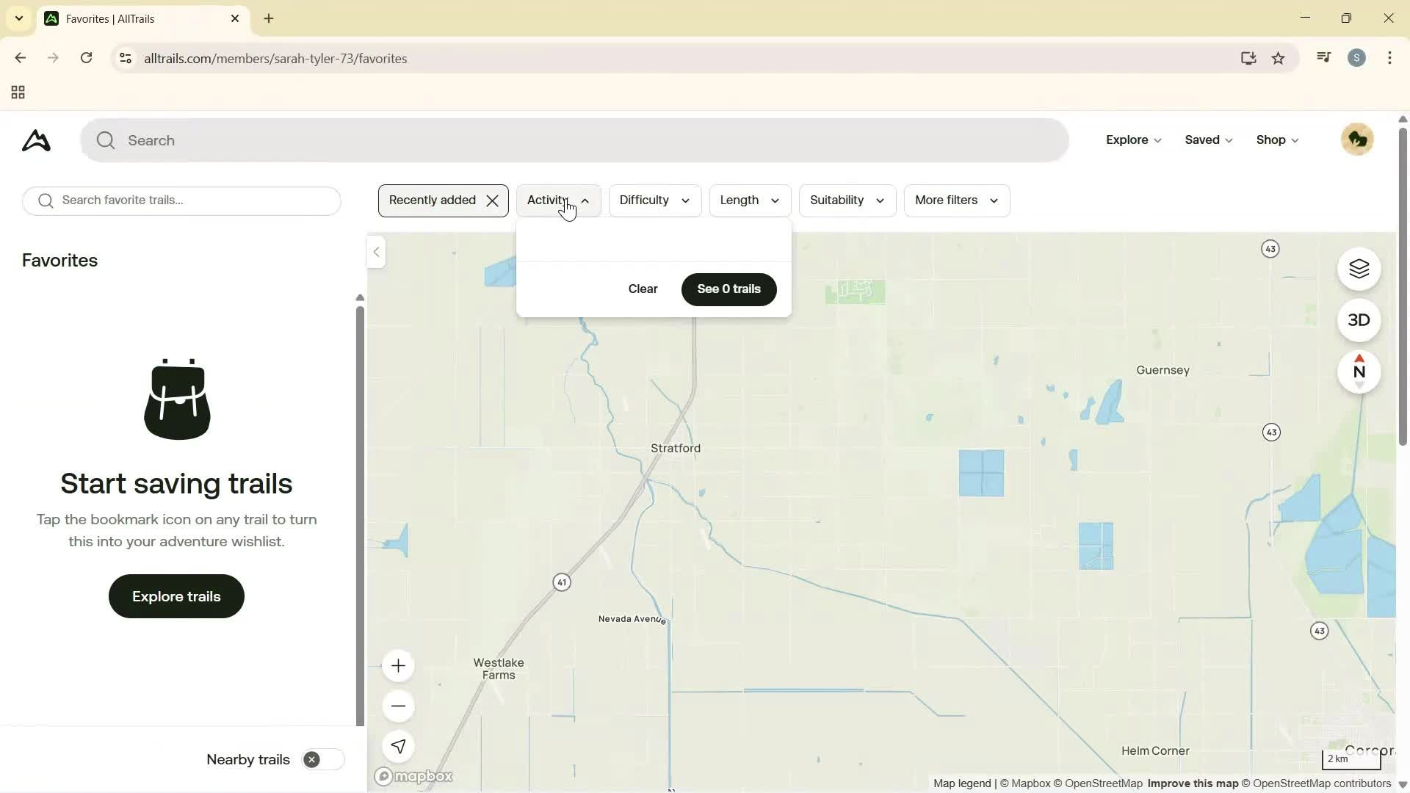
Task: Bookmark the page using the star icon
Action: 1279,58
